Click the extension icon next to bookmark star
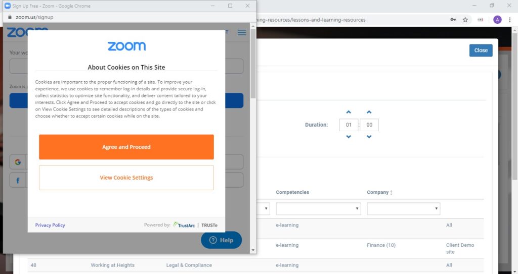Viewport: 518px width, 274px height. click(481, 20)
